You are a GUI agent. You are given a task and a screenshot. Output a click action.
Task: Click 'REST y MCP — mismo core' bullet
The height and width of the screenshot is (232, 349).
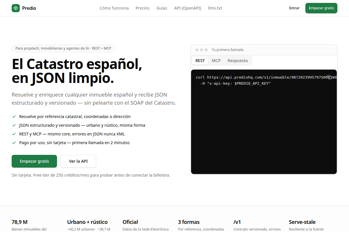tap(72, 134)
